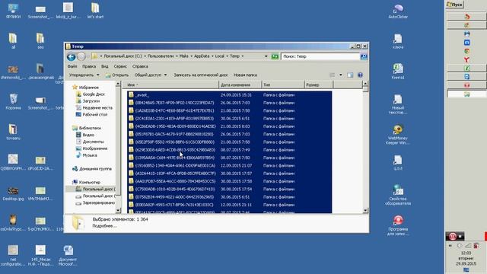Viewport: 487px width, 274px height.
Task: Click the Подробнее... link in details pane
Action: pos(104,226)
